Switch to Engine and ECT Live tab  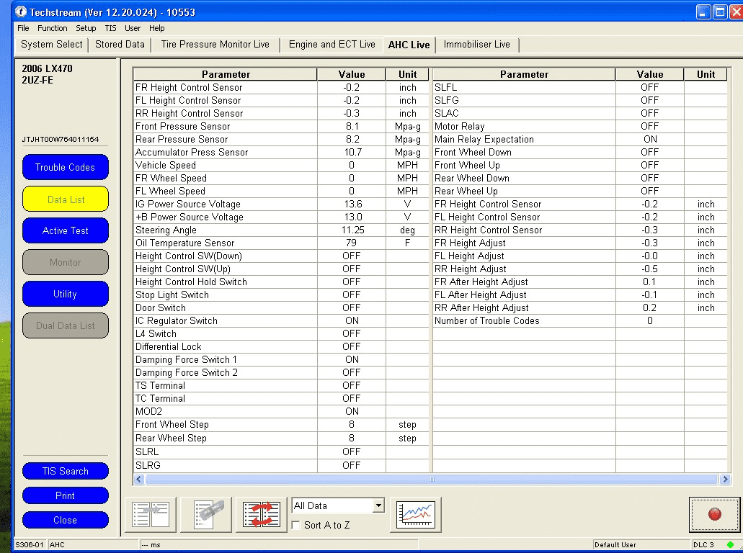(x=332, y=45)
